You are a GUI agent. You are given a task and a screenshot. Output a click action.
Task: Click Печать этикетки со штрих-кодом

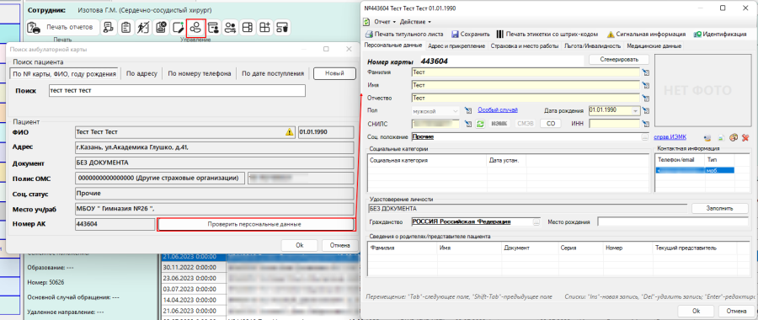coord(547,35)
